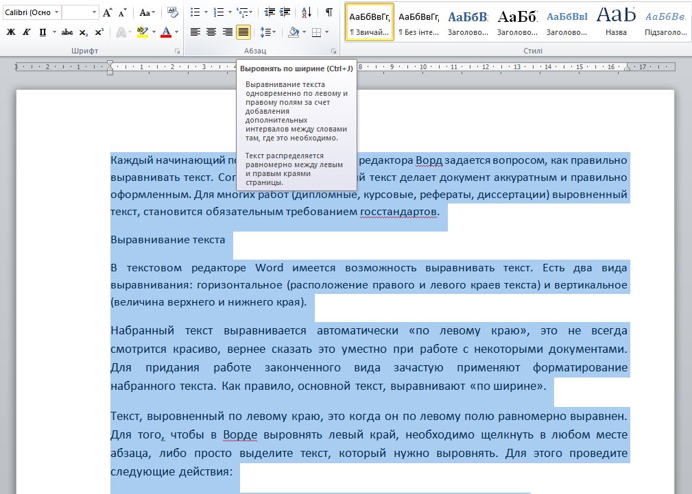The width and height of the screenshot is (692, 494).
Task: Toggle paragraph marks display (¶)
Action: (x=329, y=12)
